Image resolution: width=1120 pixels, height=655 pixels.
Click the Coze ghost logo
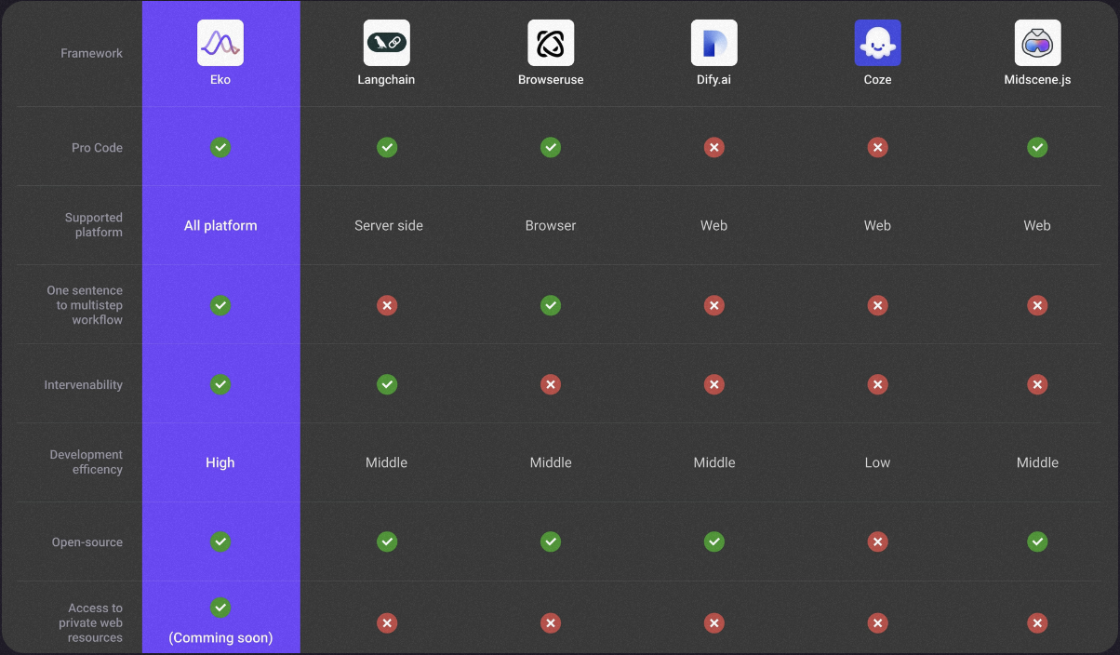[878, 43]
